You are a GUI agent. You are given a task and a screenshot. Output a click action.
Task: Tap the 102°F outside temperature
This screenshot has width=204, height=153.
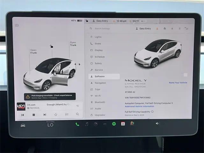tap(136, 21)
